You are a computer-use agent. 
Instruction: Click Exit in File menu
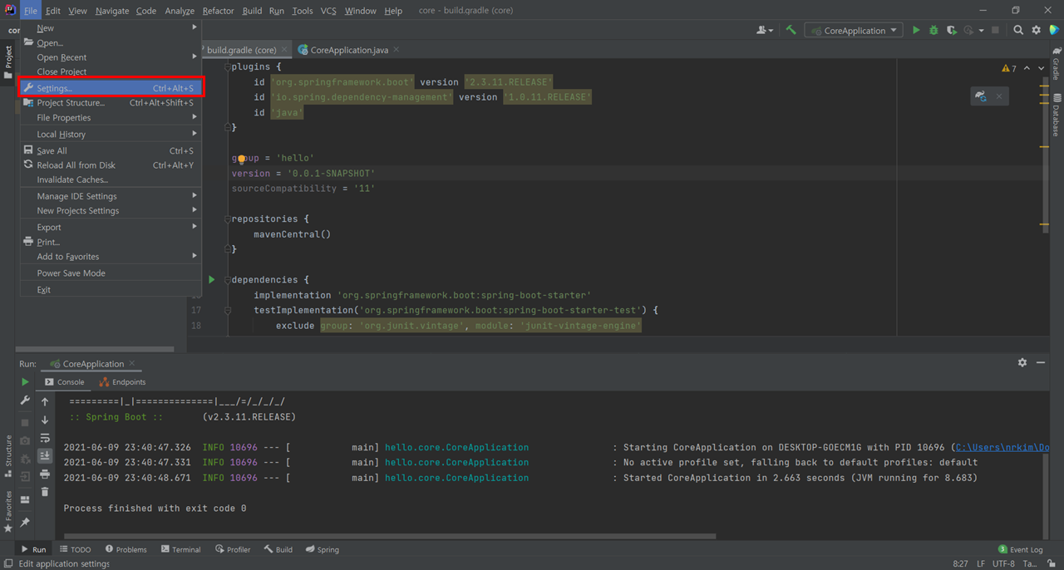[x=111, y=289]
